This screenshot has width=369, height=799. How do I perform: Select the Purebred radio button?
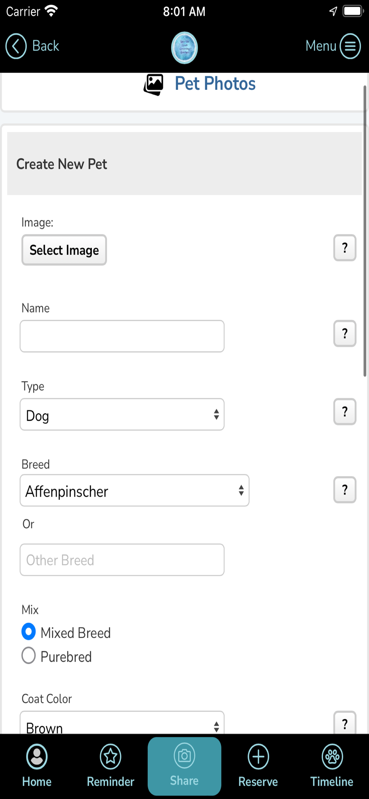[29, 656]
